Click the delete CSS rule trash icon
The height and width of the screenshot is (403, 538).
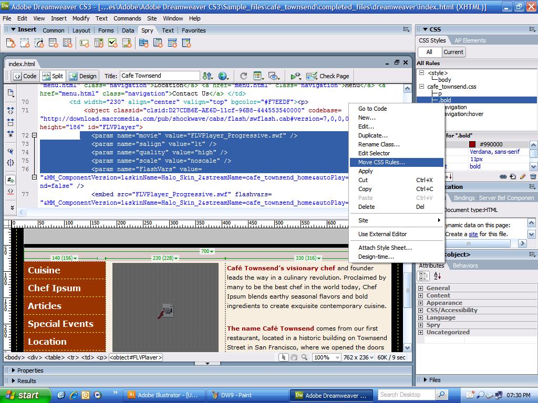[x=533, y=176]
